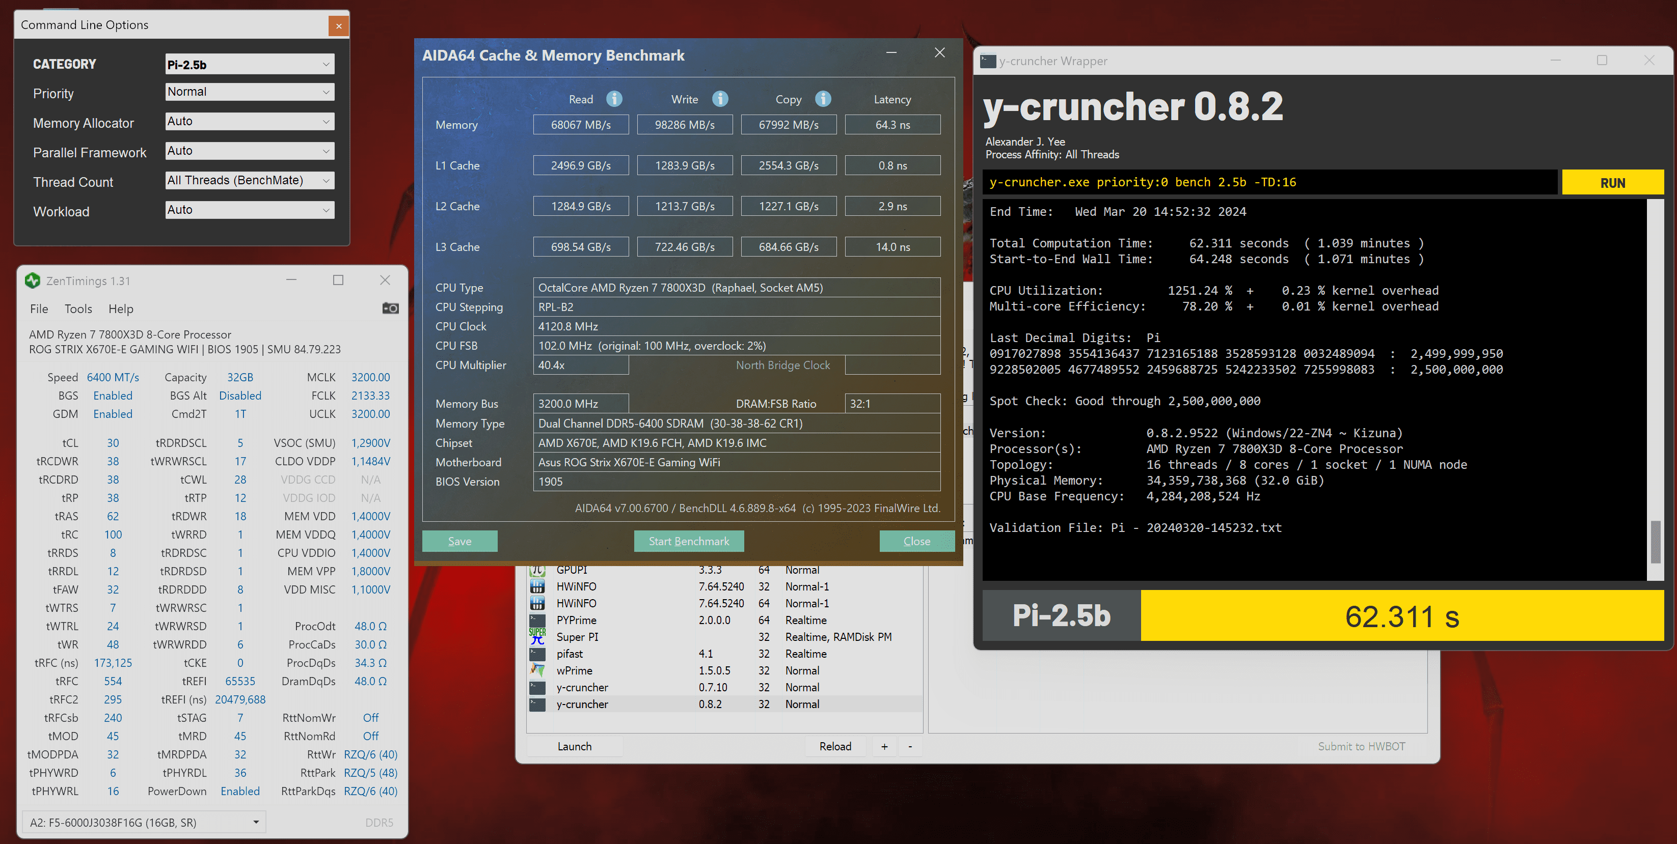1677x844 pixels.
Task: Click Start Benchmark in AIDA64
Action: click(x=689, y=542)
